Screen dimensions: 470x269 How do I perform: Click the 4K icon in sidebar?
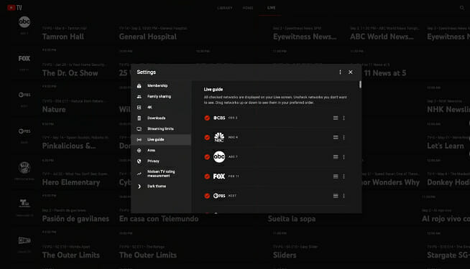pos(139,108)
